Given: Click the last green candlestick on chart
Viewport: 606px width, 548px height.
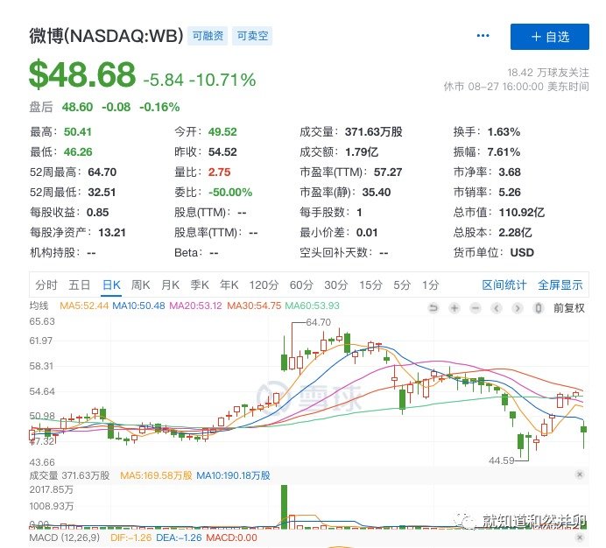Looking at the screenshot, I should pos(583,432).
